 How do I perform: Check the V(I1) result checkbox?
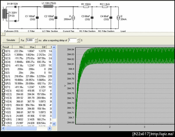pyautogui.click(x=3, y=109)
